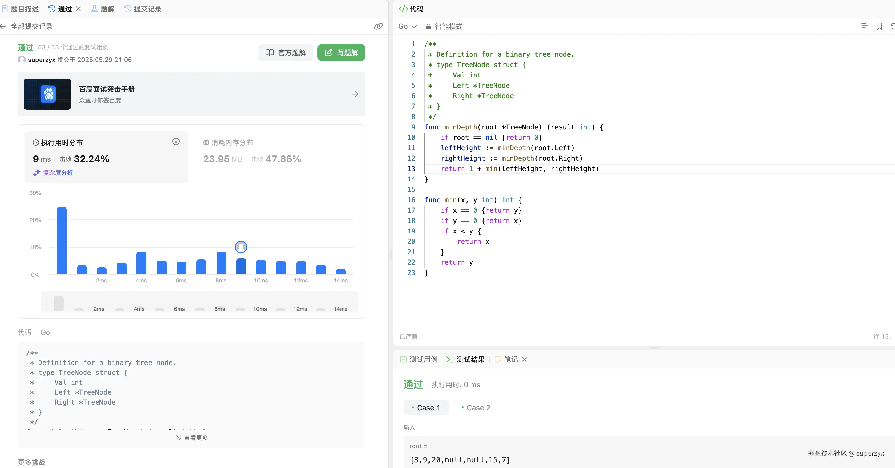Screen dimensions: 895x468
Task: Switch to the 题解 tab
Action: pyautogui.click(x=103, y=9)
